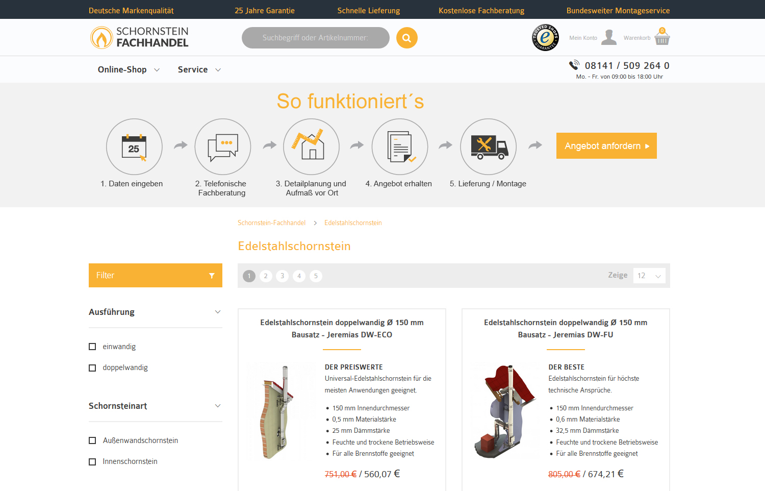
Task: Click the chat icon for Telefonische Fachberatung
Action: point(222,146)
